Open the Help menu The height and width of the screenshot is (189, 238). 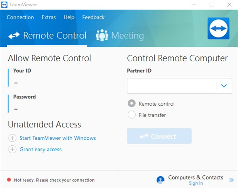(x=69, y=17)
